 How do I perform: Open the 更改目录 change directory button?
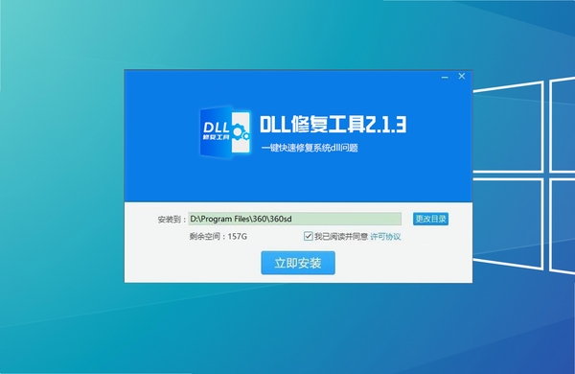(x=430, y=219)
